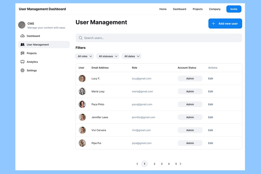The image size is (261, 174).
Task: Open the Projects item in top navigation
Action: pos(197,9)
